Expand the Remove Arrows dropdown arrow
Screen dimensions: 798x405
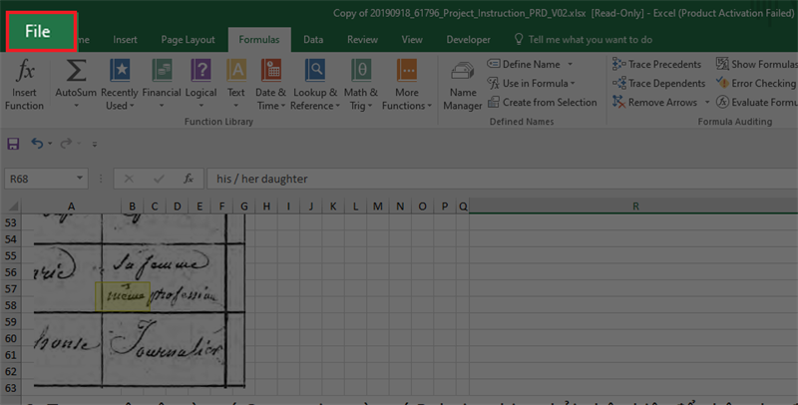(707, 103)
